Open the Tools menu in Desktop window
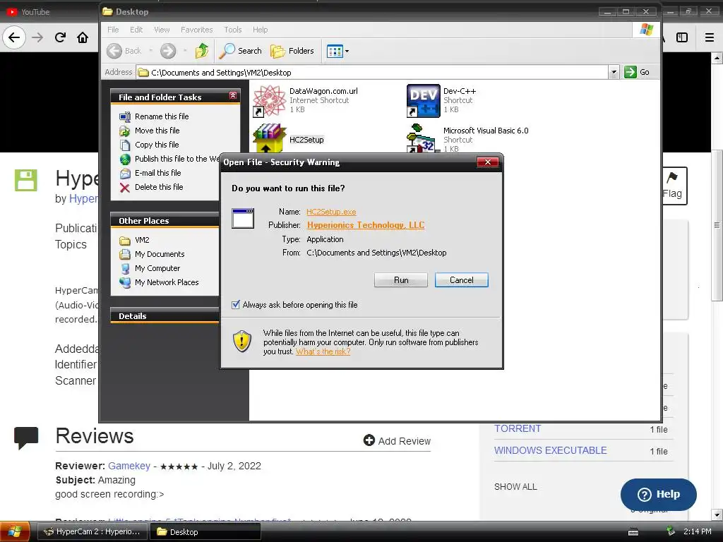Image resolution: width=723 pixels, height=542 pixels. click(x=233, y=30)
